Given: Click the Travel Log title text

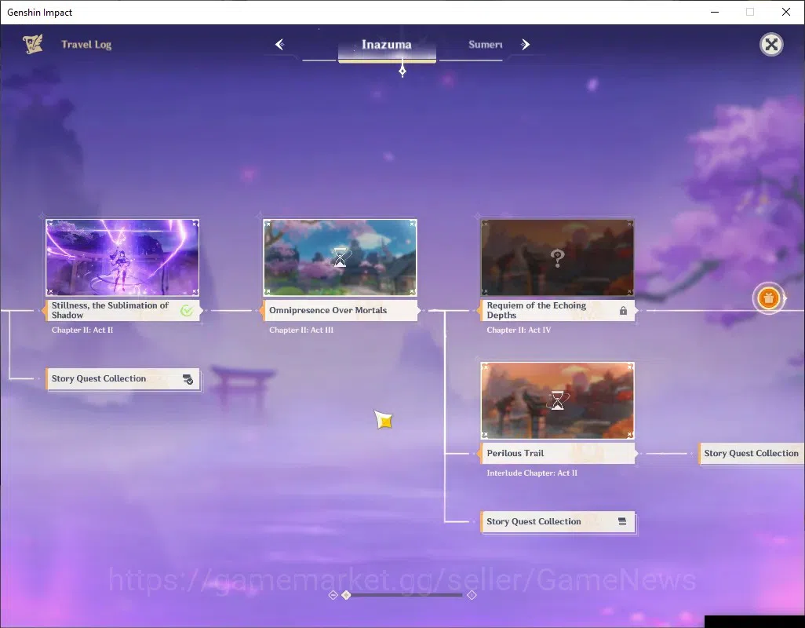Looking at the screenshot, I should (x=86, y=45).
